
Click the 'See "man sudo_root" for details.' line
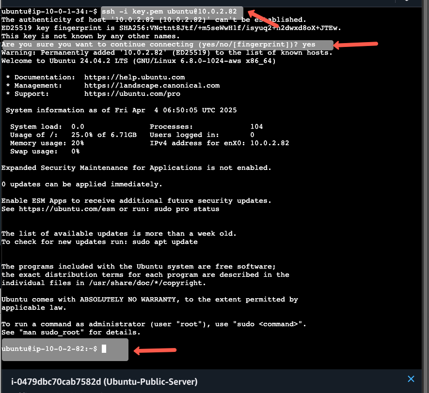71,332
